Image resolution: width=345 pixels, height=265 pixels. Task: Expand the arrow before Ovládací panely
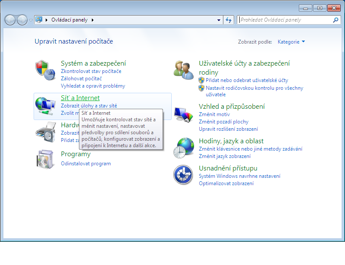(x=47, y=20)
